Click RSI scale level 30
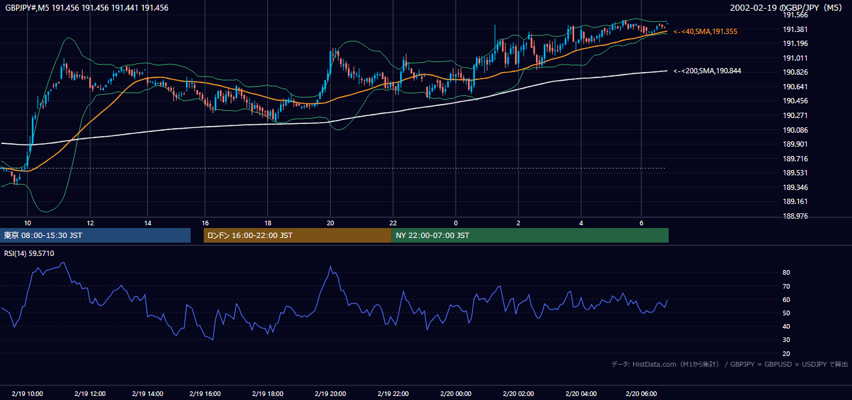The height and width of the screenshot is (400, 852). coord(787,339)
